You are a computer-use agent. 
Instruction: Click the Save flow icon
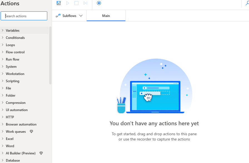59,3
